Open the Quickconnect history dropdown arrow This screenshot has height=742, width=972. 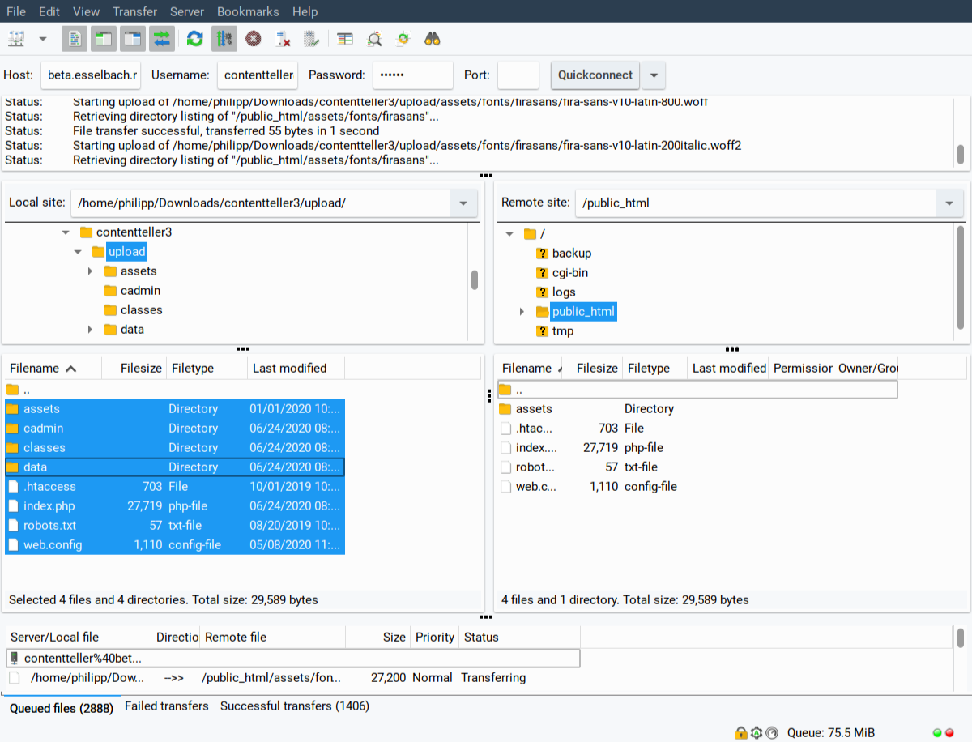654,75
